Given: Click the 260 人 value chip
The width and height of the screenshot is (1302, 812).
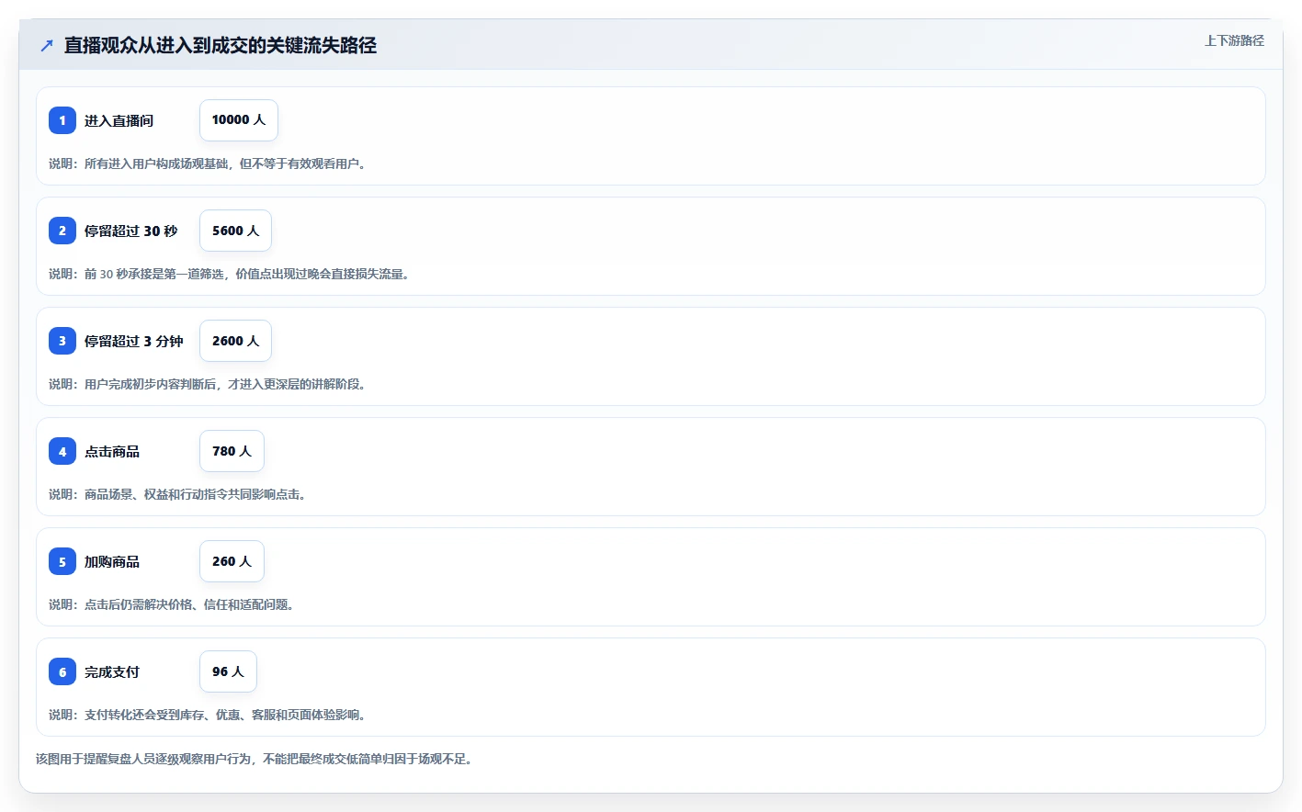Looking at the screenshot, I should 232,561.
